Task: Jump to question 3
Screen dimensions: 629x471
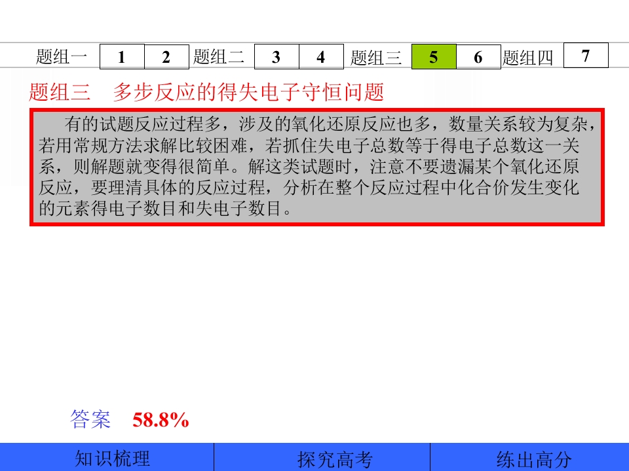Action: [x=276, y=57]
